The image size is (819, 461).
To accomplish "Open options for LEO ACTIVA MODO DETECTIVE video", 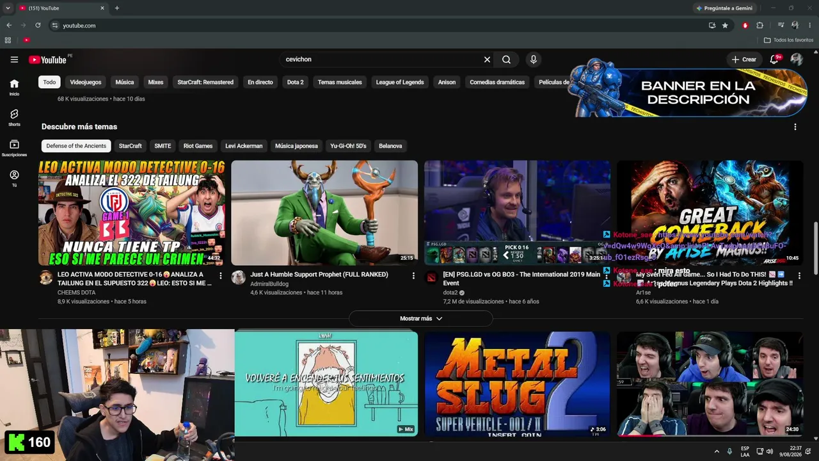I will click(221, 276).
